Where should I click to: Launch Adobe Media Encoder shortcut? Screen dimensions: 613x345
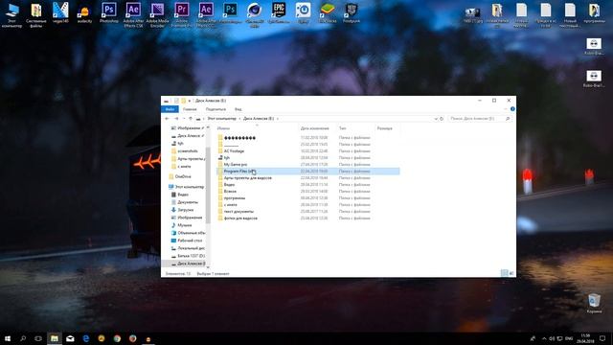coord(157,15)
